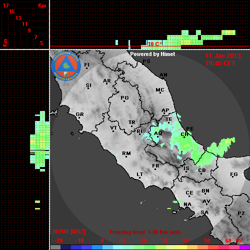
Task: Click the '5' km altitude label
Action: point(41,43)
